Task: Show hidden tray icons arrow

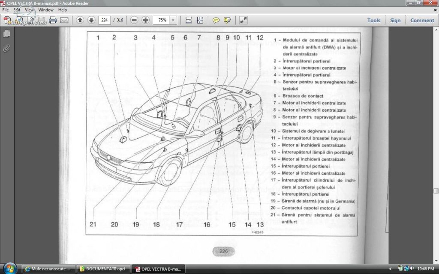Action: coord(390,269)
